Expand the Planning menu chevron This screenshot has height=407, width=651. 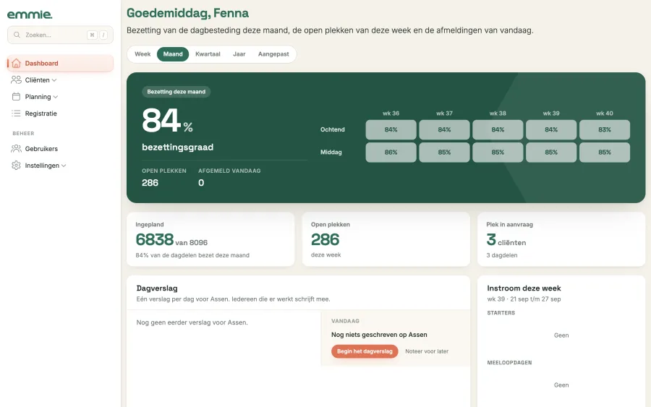point(56,97)
